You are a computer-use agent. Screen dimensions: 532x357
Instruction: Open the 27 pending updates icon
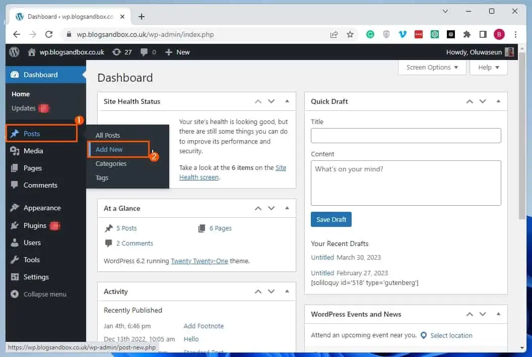(116, 52)
